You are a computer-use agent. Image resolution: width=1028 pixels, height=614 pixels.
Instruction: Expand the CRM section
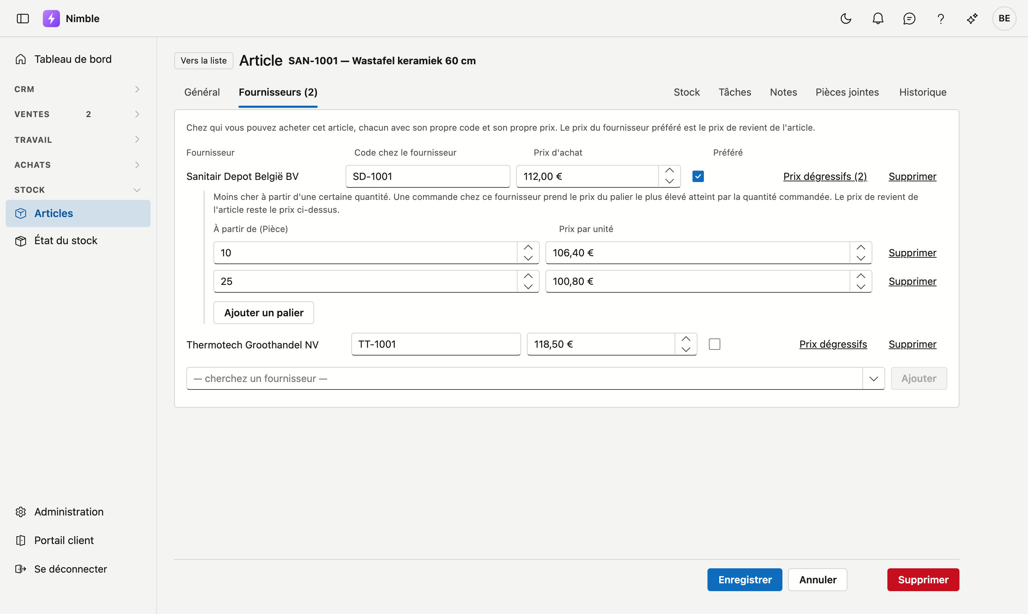click(78, 89)
